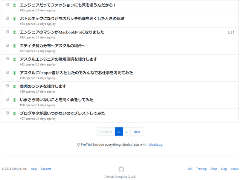Viewport: 241px width, 180px height.
Task: Tick checkbox for the Pepper issue #30
Action: [x=7, y=72]
